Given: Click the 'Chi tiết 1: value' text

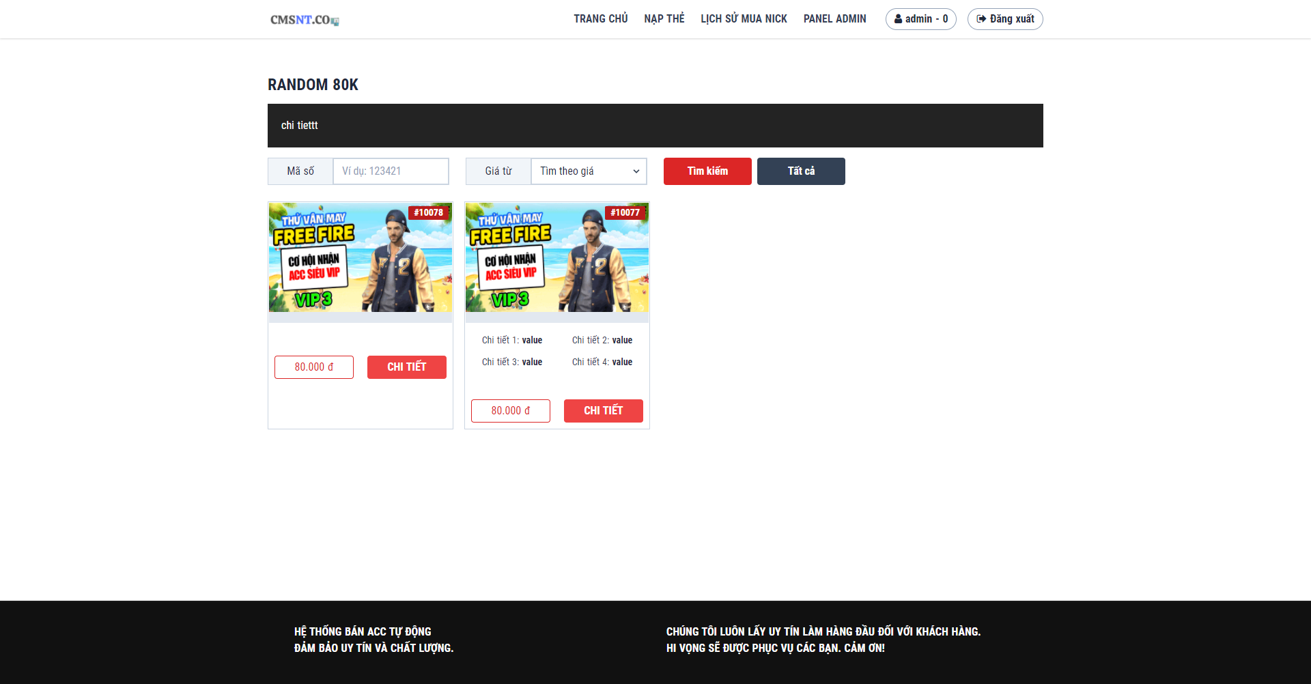Looking at the screenshot, I should click(x=512, y=340).
